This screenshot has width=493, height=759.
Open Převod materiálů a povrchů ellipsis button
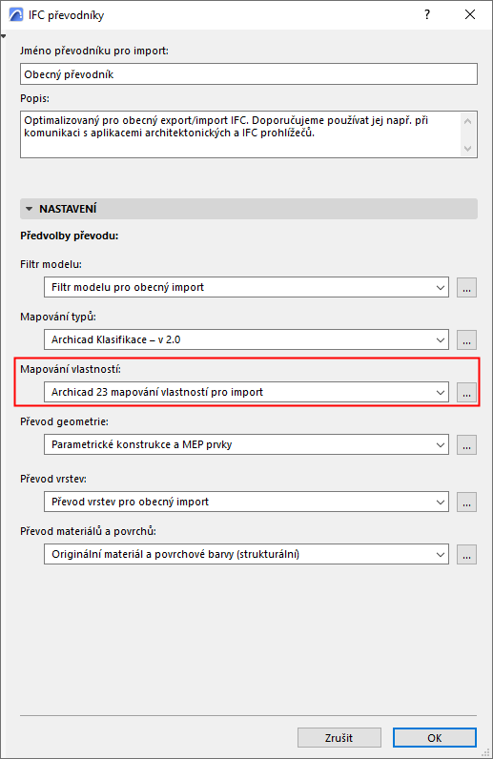tap(466, 554)
